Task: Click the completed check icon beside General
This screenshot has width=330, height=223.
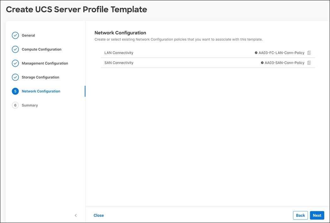Action: (15, 35)
